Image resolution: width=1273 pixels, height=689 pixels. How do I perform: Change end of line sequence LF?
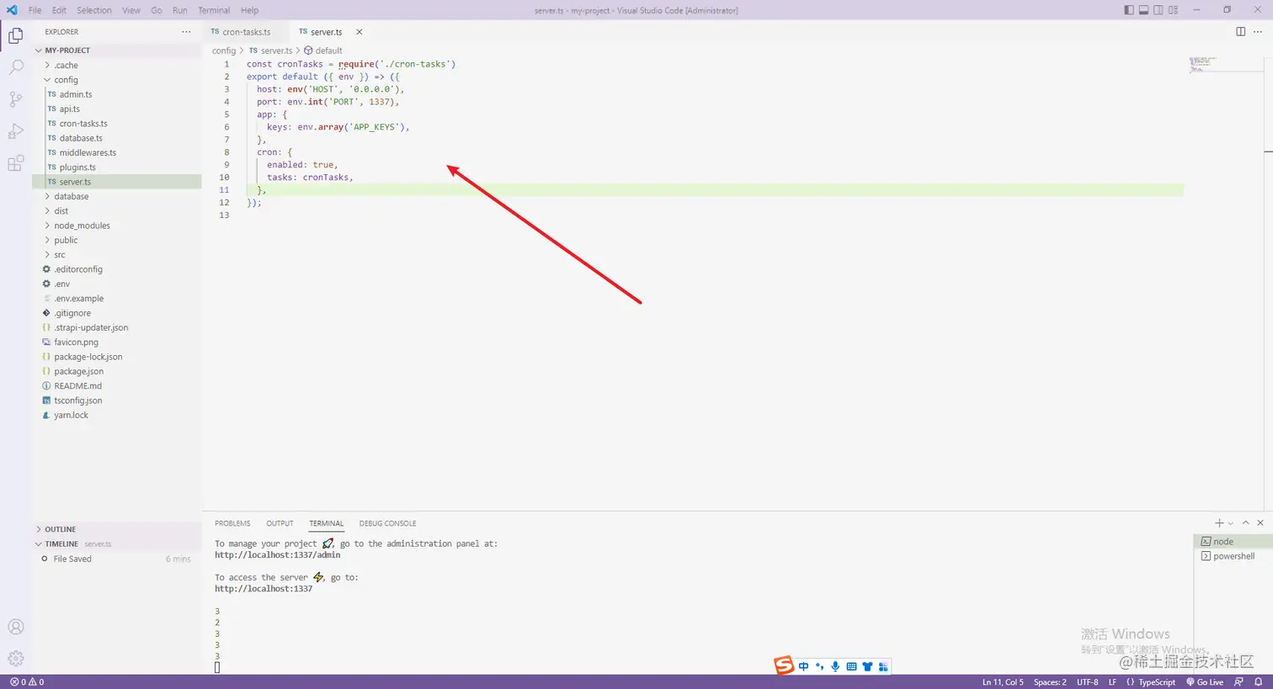(1112, 682)
